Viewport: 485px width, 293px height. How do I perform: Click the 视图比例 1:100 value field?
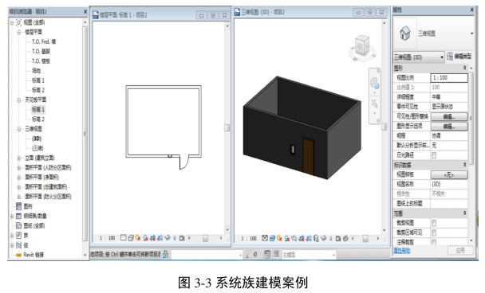coord(449,78)
